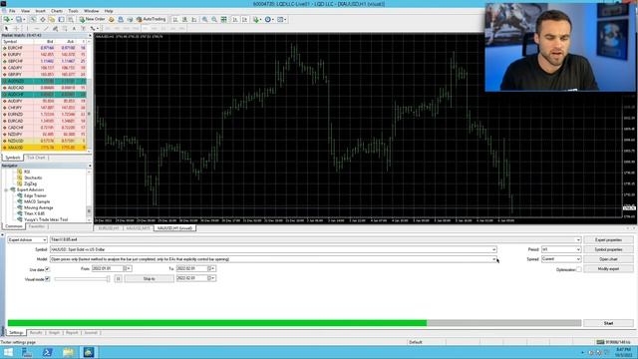Select XAUUSD row in Market Watch
Viewport: 638px width, 359px height.
pos(44,148)
